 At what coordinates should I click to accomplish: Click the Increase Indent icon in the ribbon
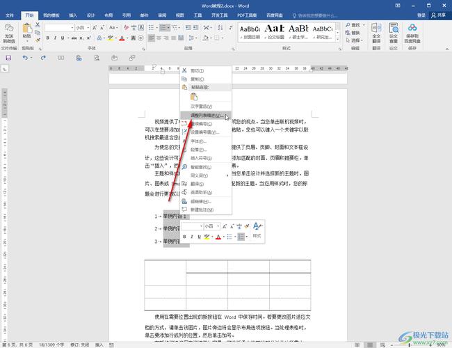pyautogui.click(x=195, y=28)
